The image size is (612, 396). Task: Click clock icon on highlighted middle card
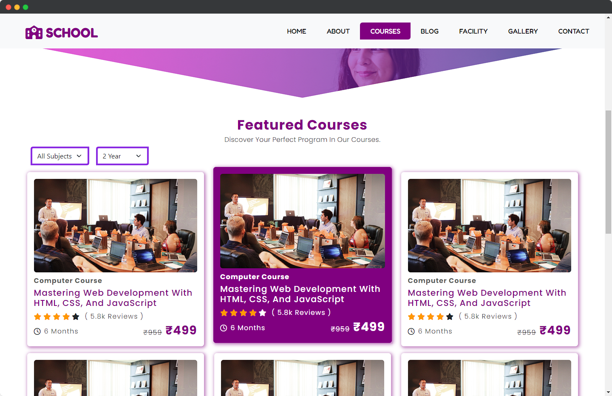224,328
